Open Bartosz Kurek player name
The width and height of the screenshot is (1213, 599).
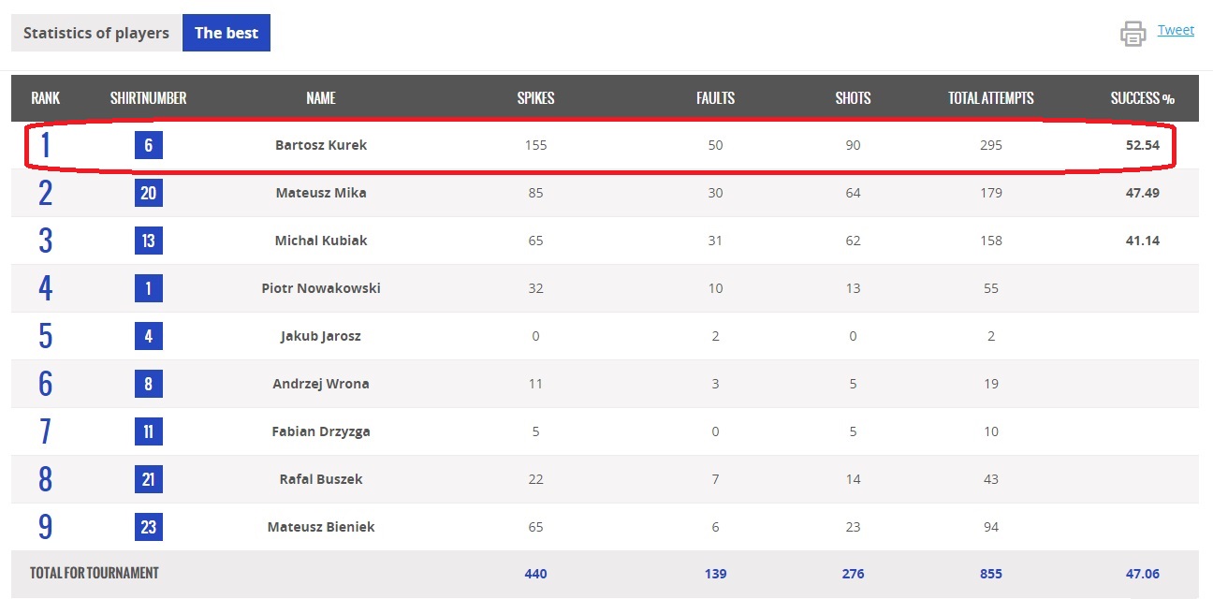321,145
